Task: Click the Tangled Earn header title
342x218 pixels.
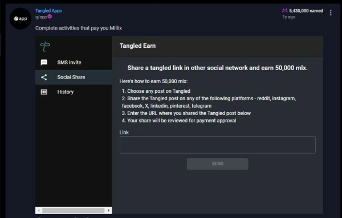Action: coord(137,46)
